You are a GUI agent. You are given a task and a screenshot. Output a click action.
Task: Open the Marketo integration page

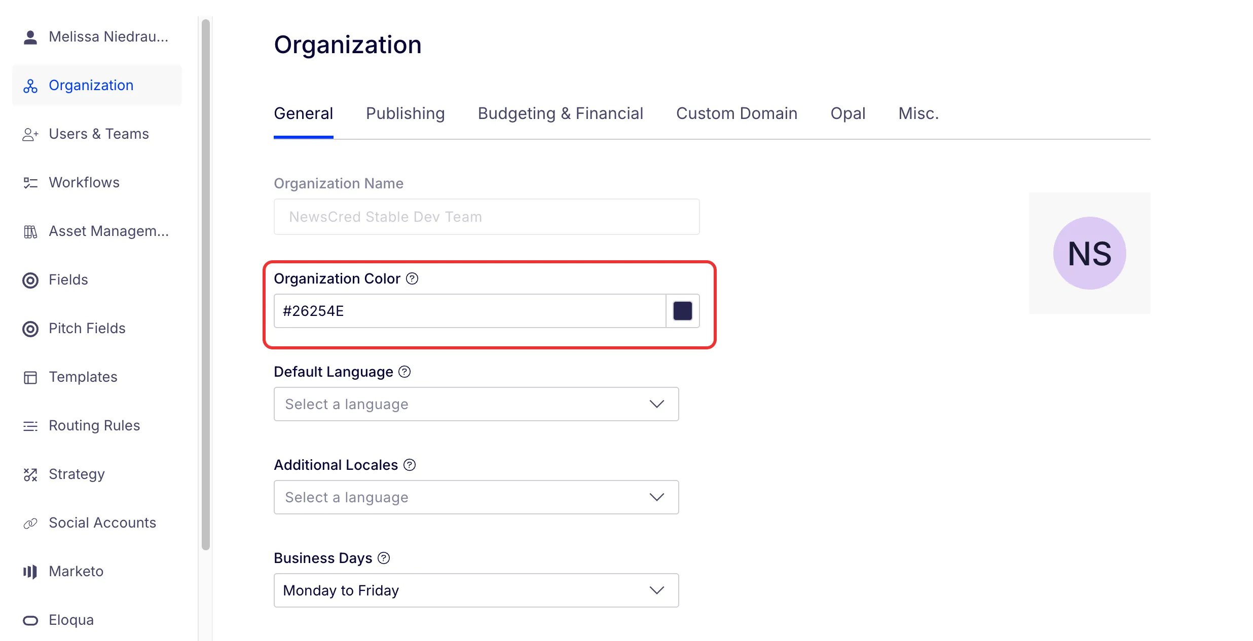[97, 572]
